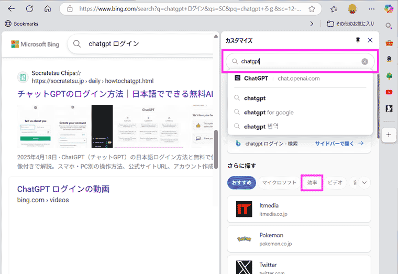
Task: Select the マイクロソフト category tab
Action: [x=279, y=183]
